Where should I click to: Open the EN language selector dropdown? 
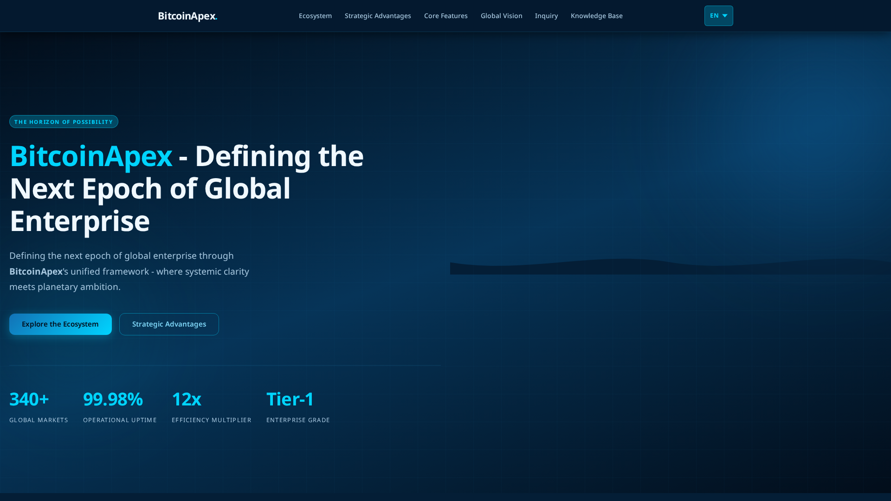[x=718, y=16]
